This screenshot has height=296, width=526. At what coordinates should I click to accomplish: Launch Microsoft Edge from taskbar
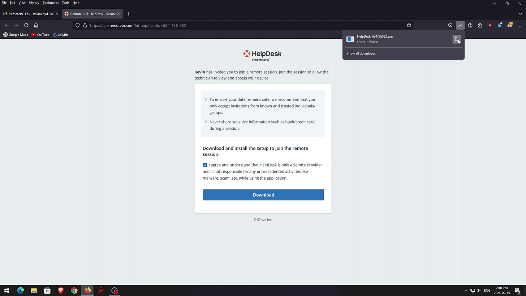(x=20, y=291)
